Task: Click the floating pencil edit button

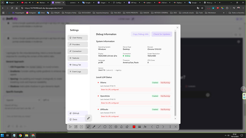Action: [88, 118]
